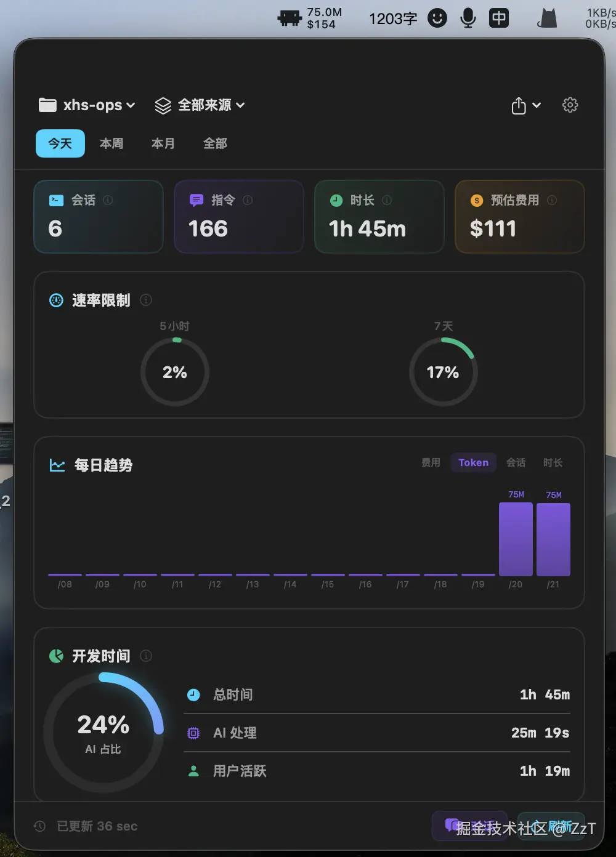This screenshot has width=616, height=857.
Task: Click the clock icon on the 时长 card
Action: [x=336, y=200]
